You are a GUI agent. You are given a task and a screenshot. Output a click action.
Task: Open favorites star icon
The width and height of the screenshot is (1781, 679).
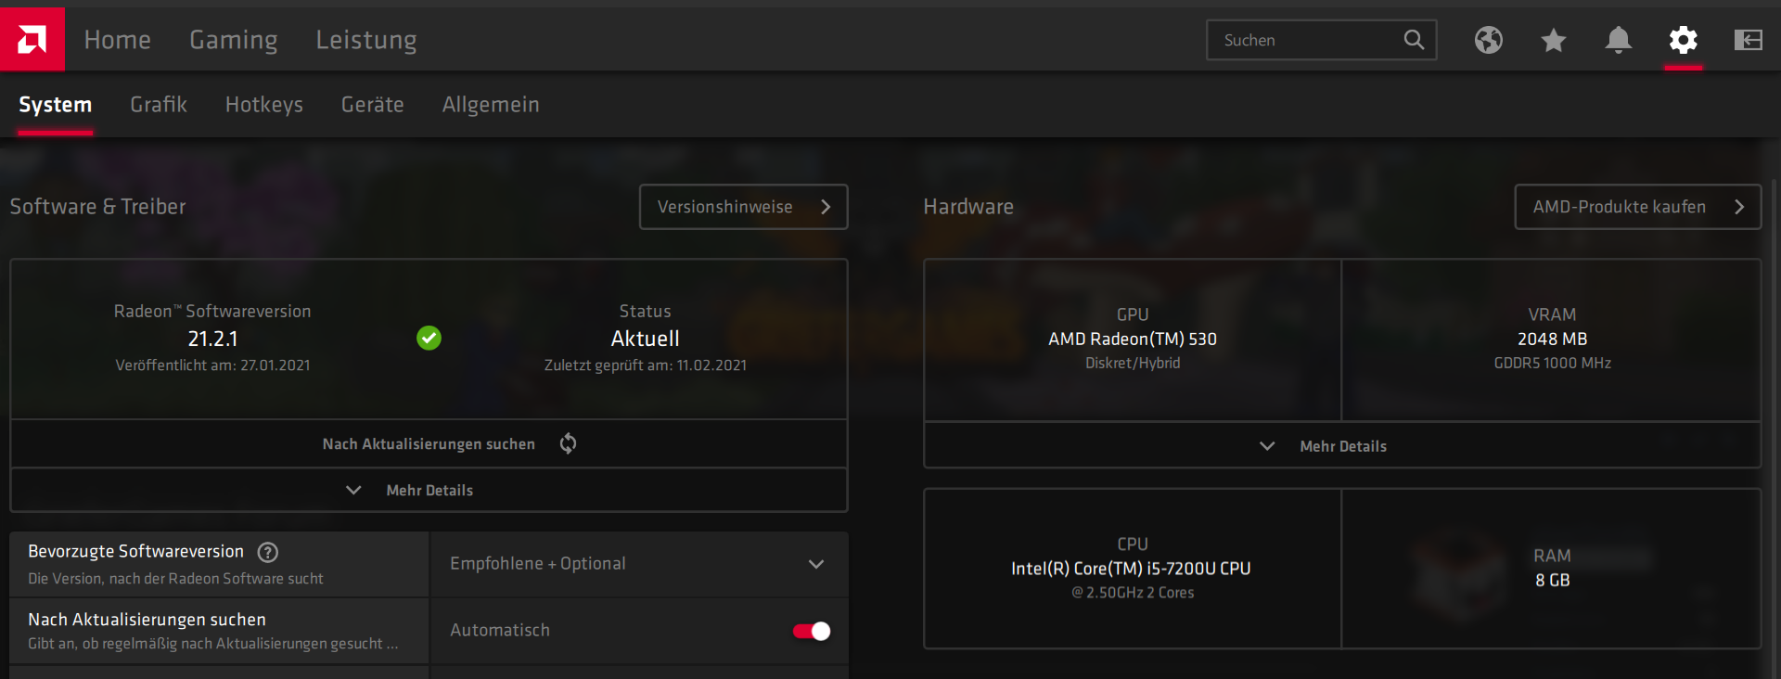point(1554,40)
